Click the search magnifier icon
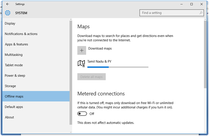Image resolution: width=209 pixels, height=136 pixels. tap(201, 13)
